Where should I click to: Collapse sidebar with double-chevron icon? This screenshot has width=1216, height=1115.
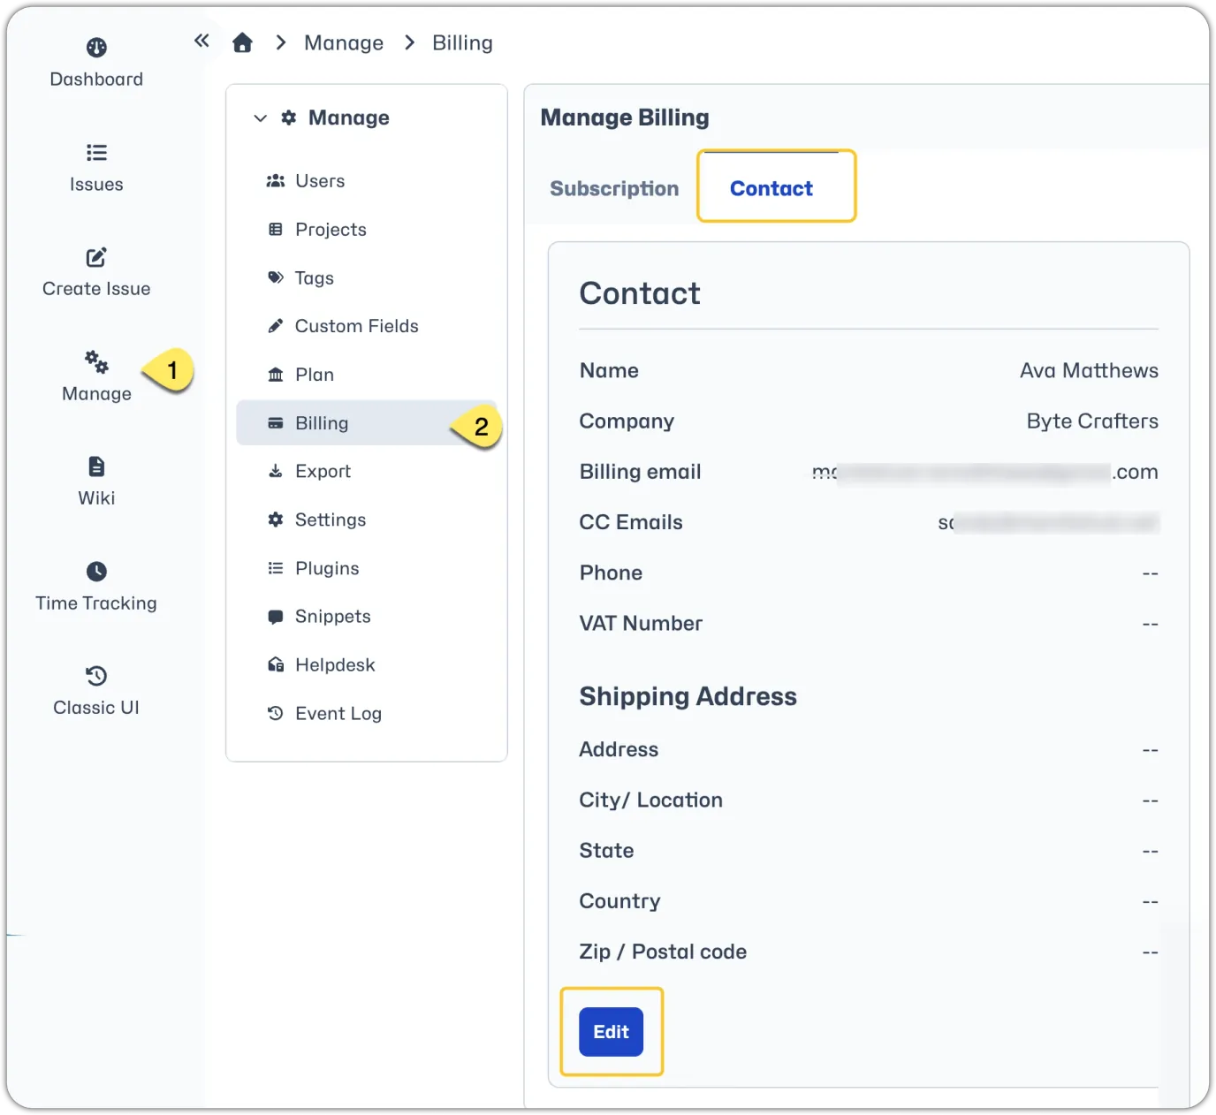[201, 41]
